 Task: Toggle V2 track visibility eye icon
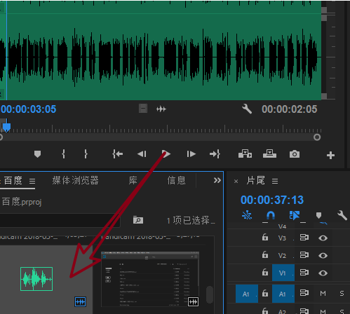(x=323, y=255)
